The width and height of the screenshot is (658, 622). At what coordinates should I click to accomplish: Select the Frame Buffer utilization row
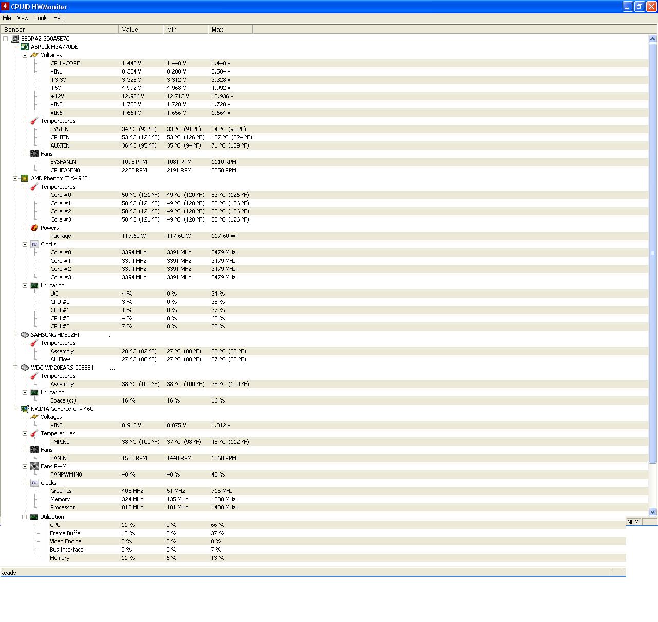click(x=338, y=533)
